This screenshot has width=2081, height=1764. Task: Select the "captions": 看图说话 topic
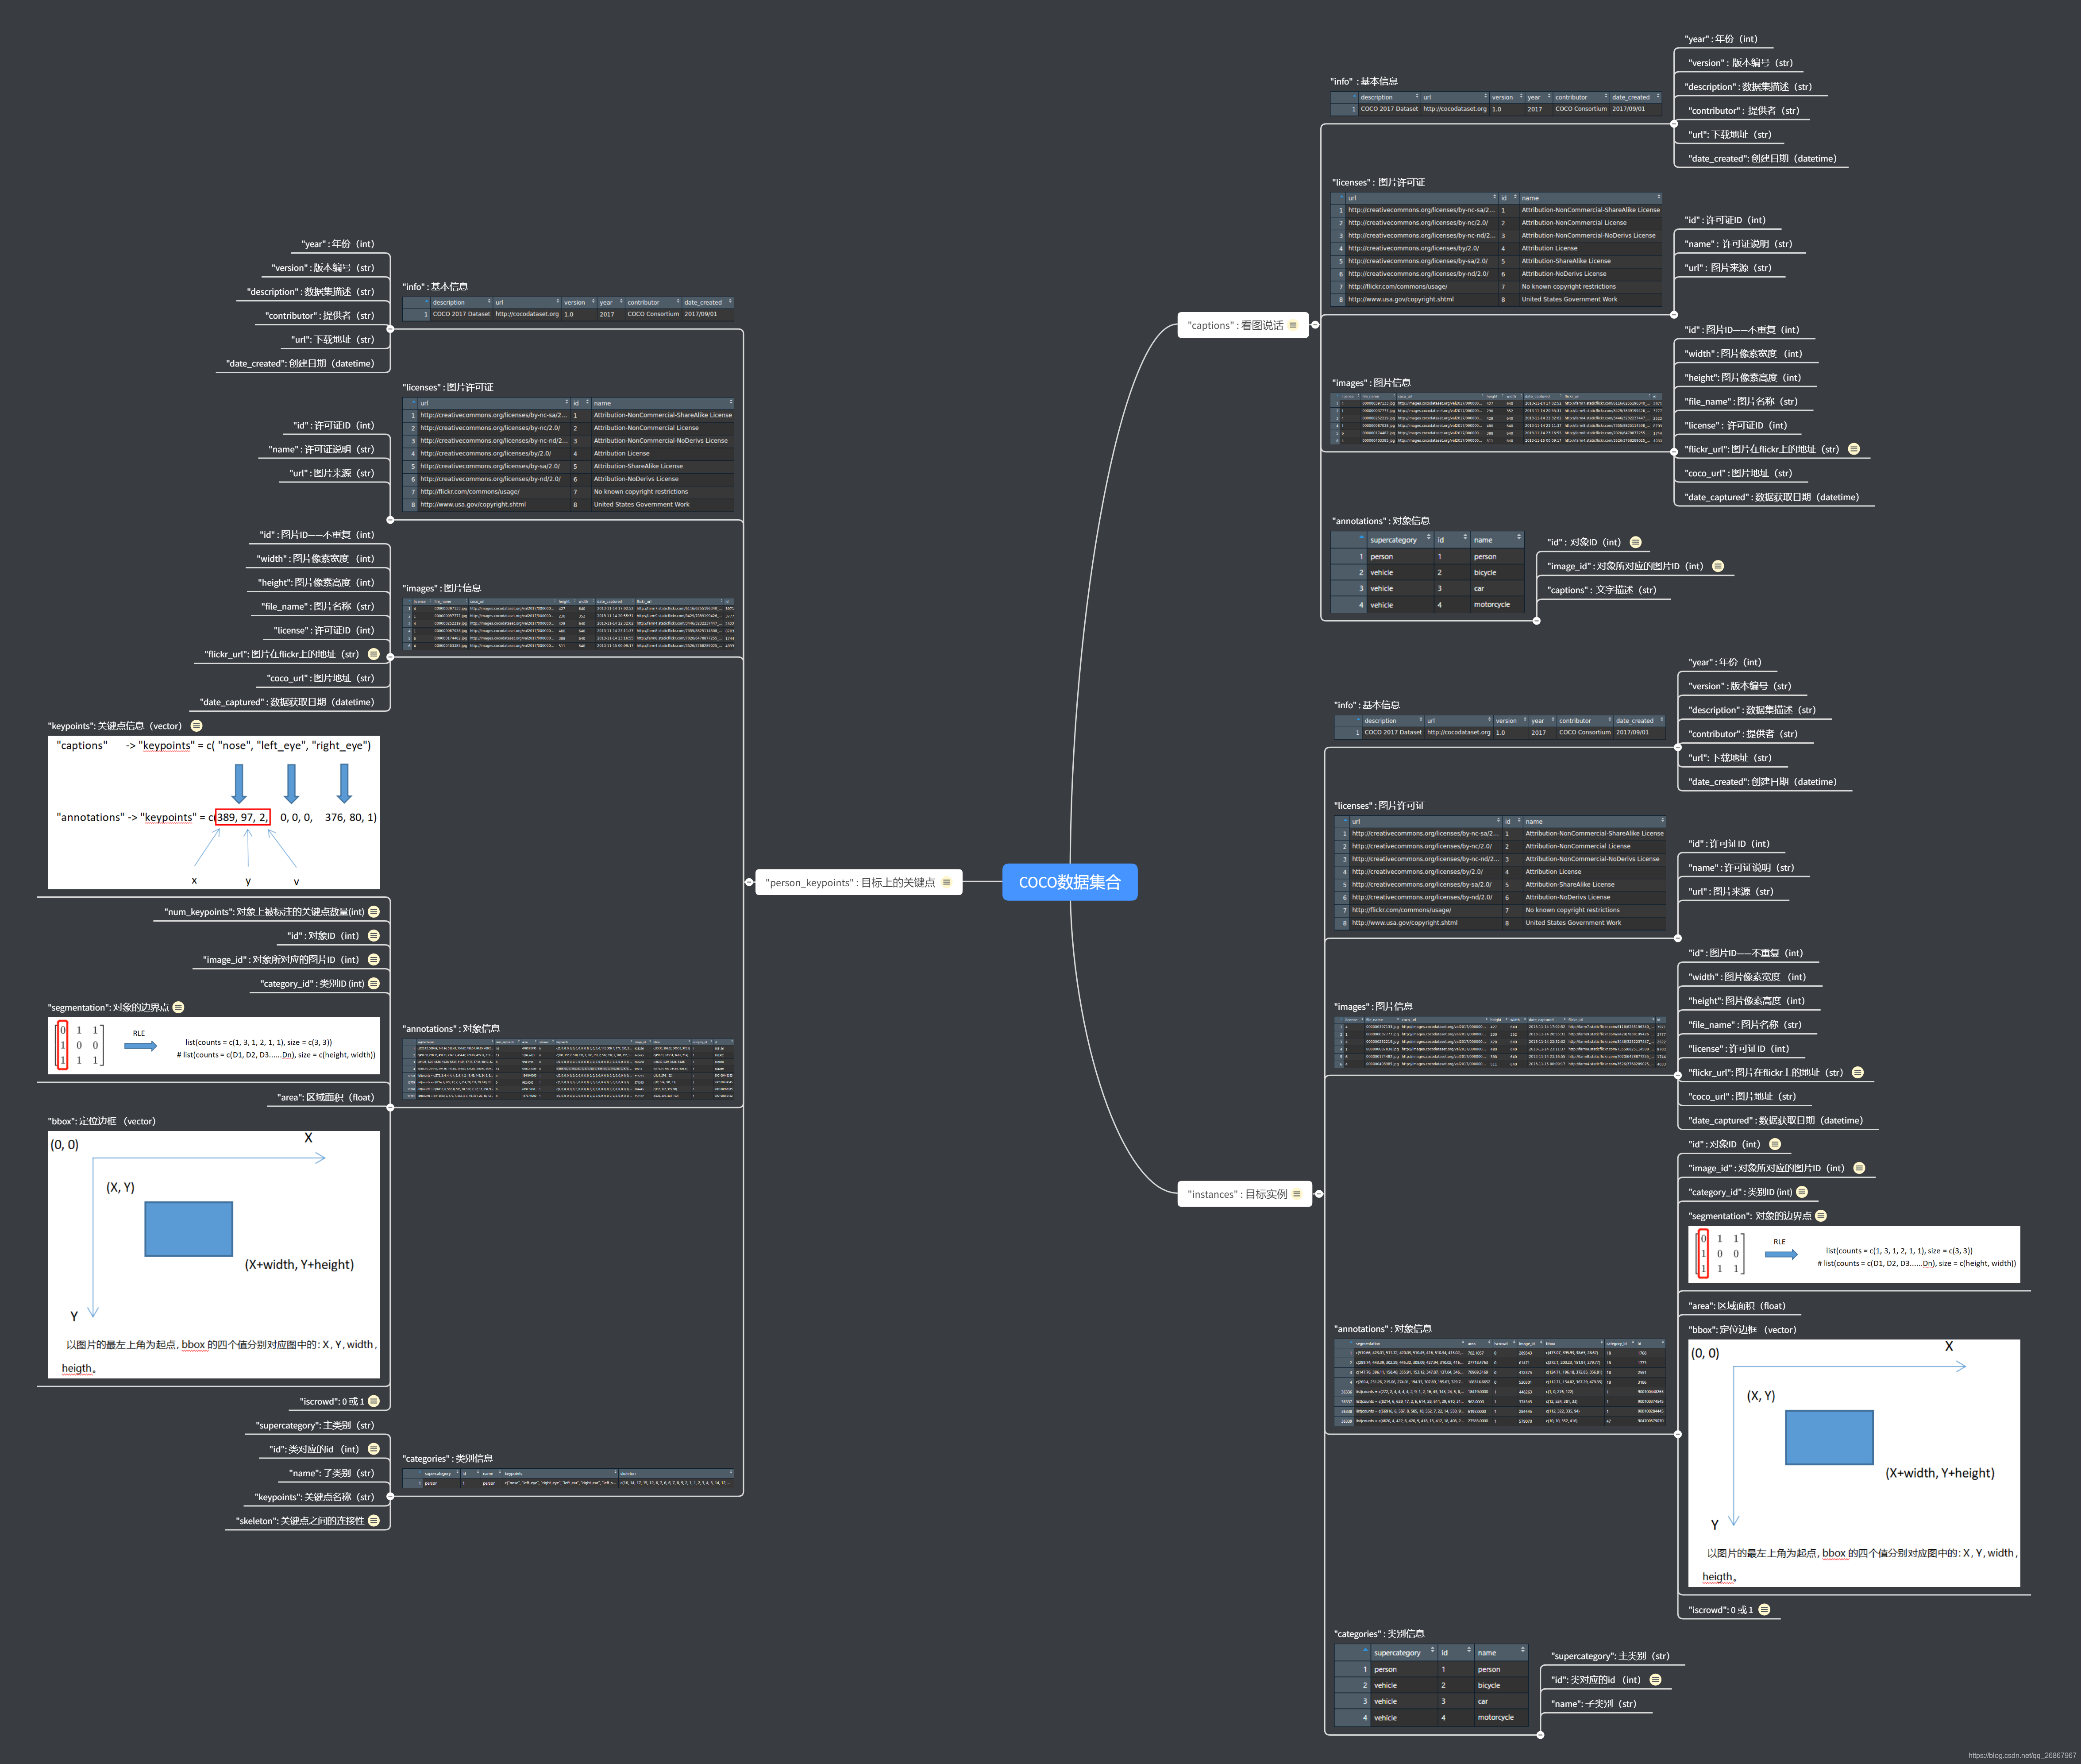tap(1243, 325)
